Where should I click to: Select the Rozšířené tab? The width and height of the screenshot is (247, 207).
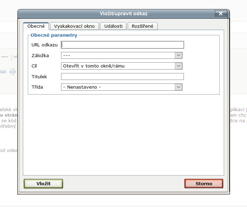click(143, 26)
